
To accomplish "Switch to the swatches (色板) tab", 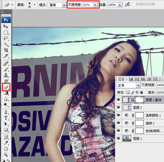I will tap(149, 79).
